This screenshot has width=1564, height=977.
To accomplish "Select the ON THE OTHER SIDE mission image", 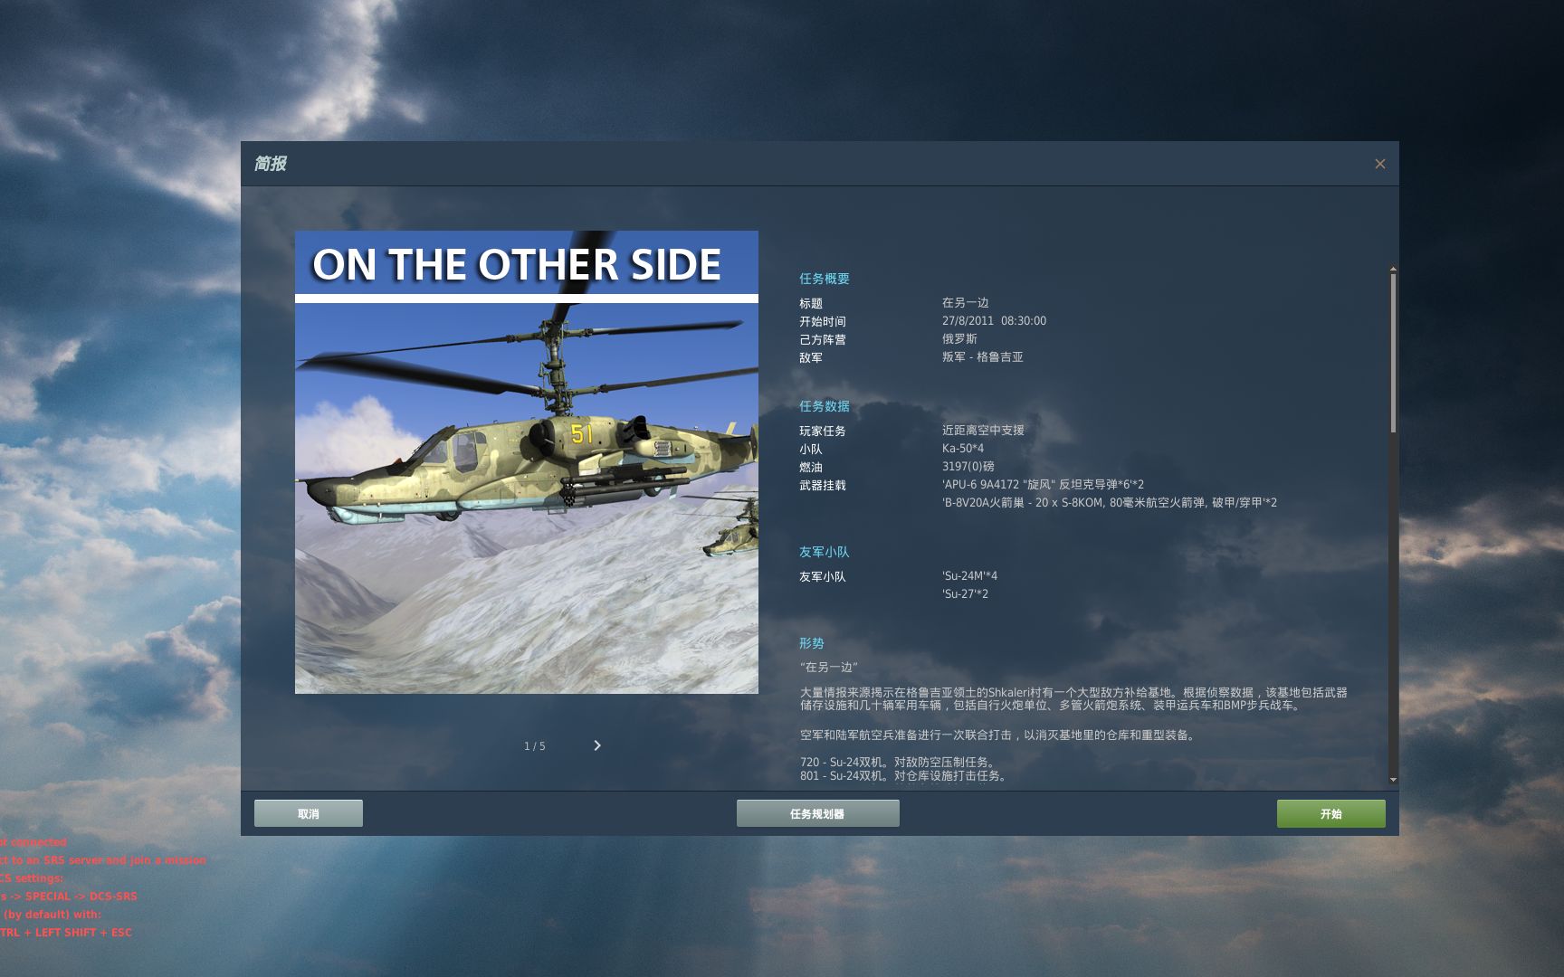I will [x=525, y=461].
